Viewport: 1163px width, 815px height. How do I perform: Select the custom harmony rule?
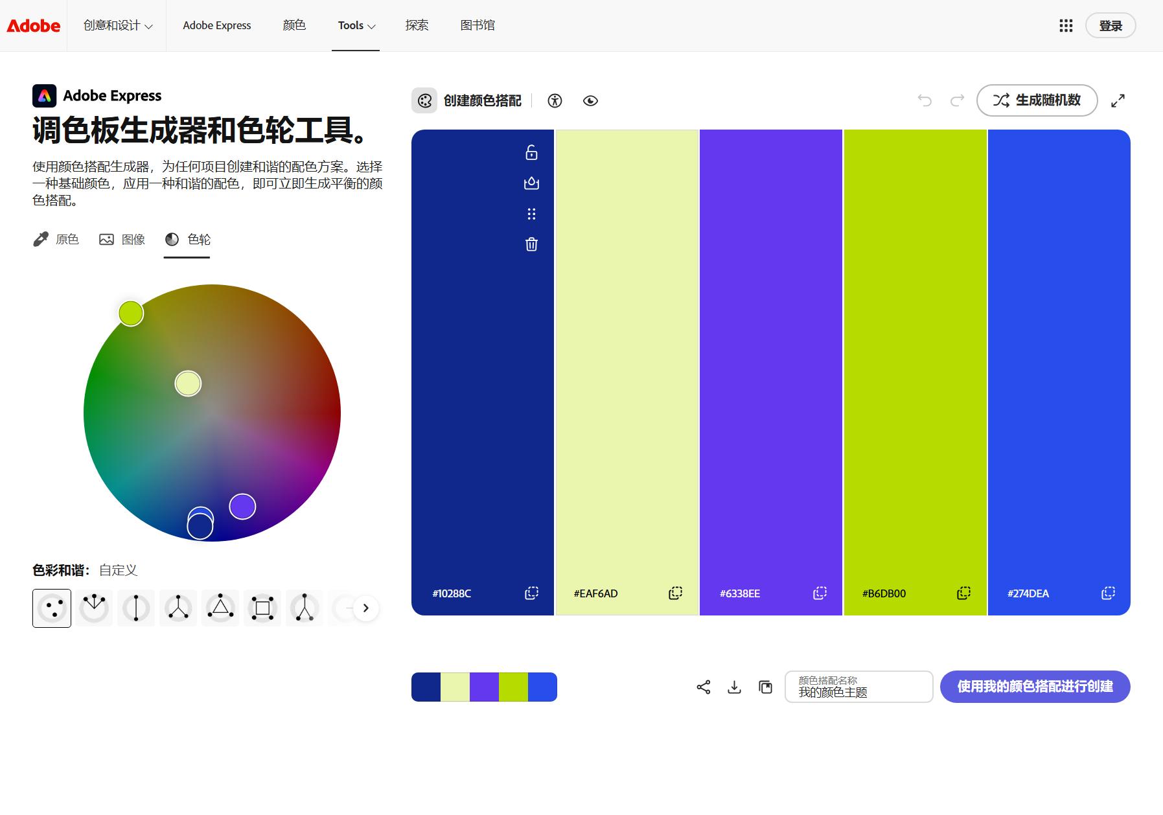(52, 608)
